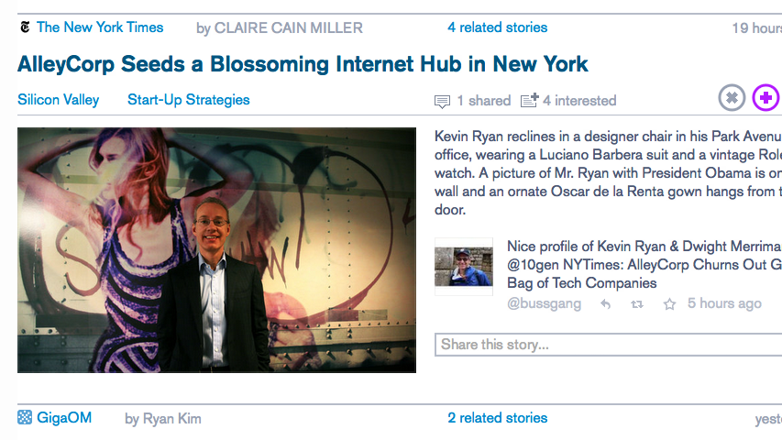Image resolution: width=782 pixels, height=440 pixels.
Task: Open the @bussgang username link
Action: point(545,303)
